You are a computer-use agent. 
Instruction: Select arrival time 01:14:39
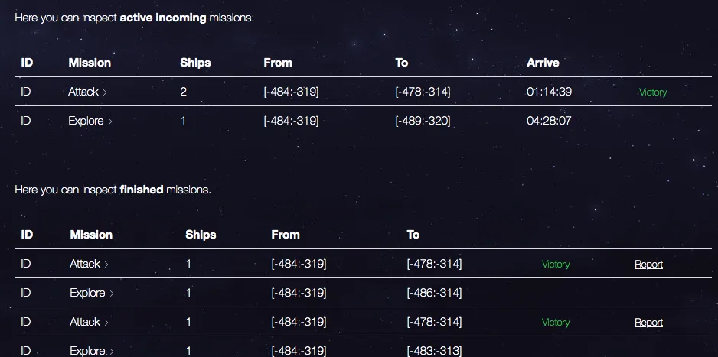549,92
